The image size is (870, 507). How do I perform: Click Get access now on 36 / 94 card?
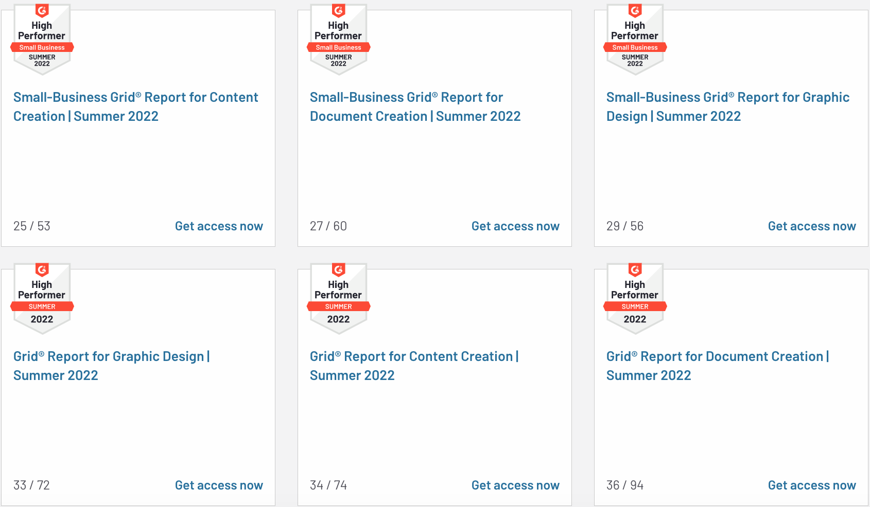812,485
